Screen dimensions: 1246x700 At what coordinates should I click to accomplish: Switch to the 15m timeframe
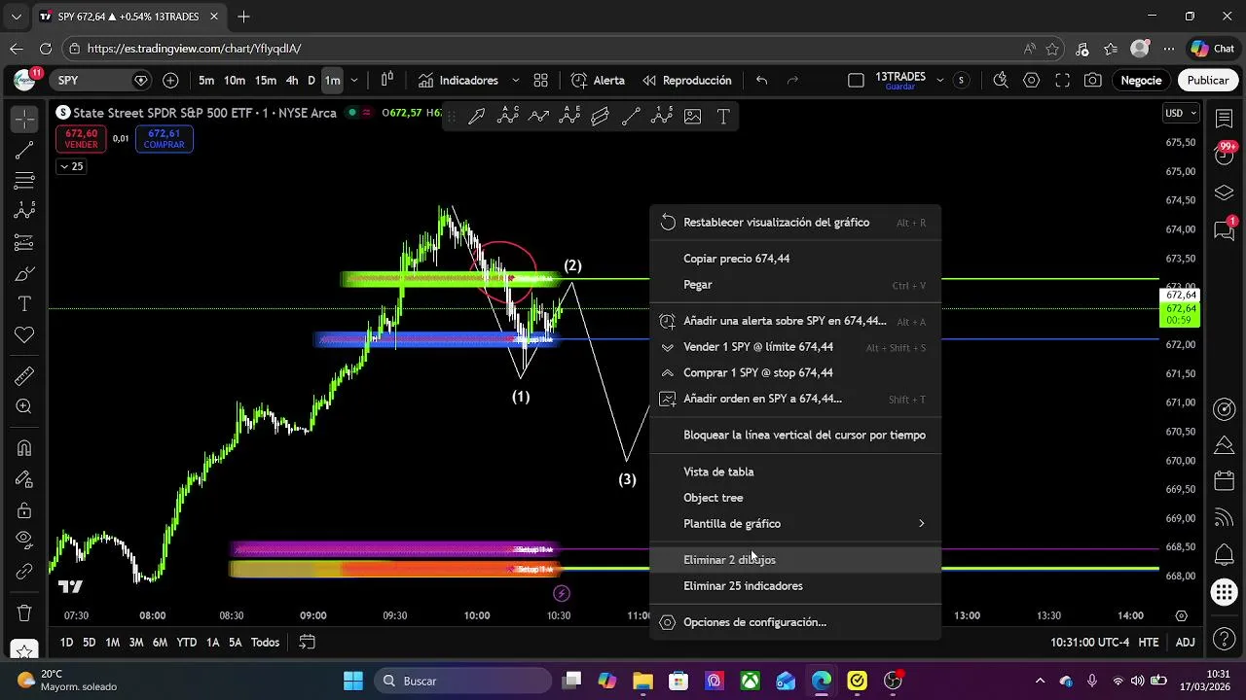coord(266,81)
